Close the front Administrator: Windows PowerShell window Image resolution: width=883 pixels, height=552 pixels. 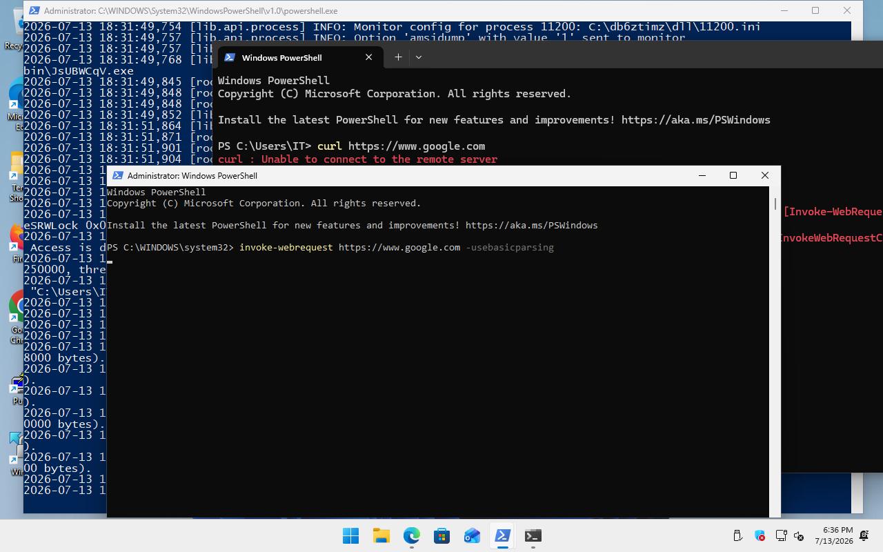coord(764,175)
